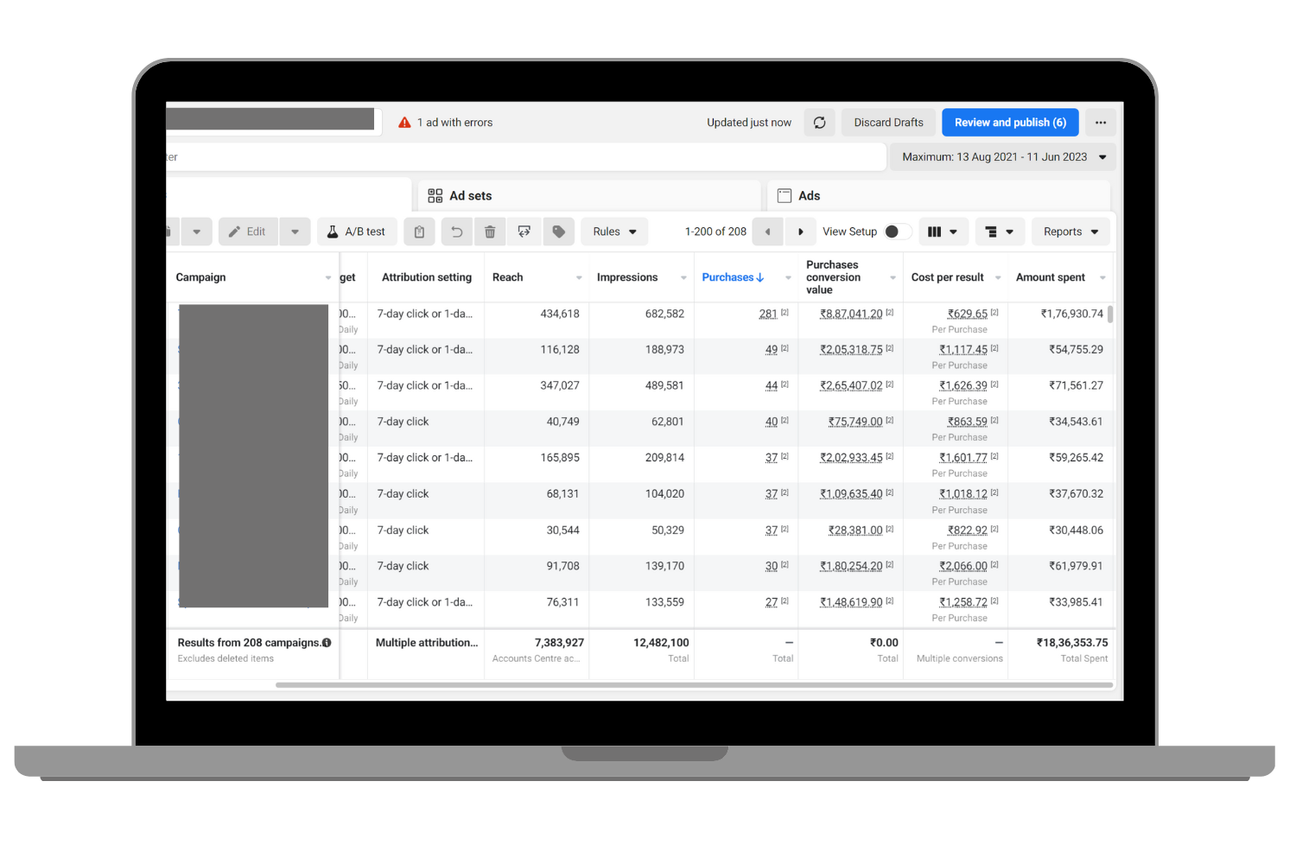
Task: Open the columns layout dropdown
Action: [x=943, y=232]
